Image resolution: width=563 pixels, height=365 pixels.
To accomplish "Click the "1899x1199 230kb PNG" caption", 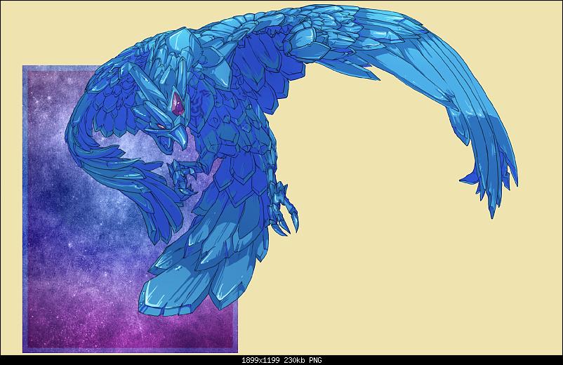I will click(281, 360).
